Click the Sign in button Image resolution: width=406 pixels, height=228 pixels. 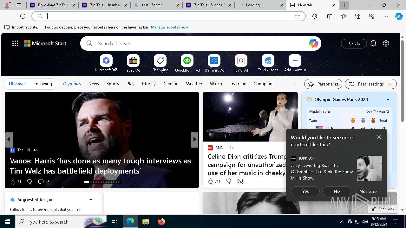pos(354,44)
